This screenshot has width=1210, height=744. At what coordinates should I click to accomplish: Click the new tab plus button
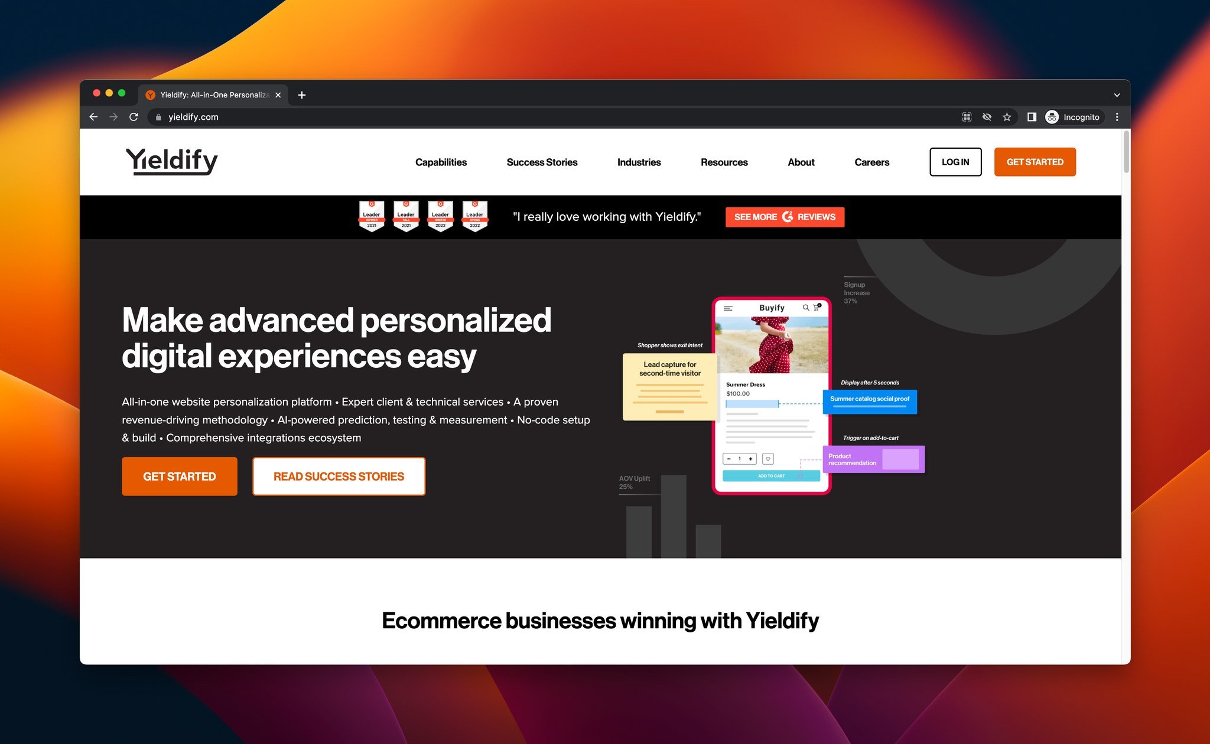[302, 94]
